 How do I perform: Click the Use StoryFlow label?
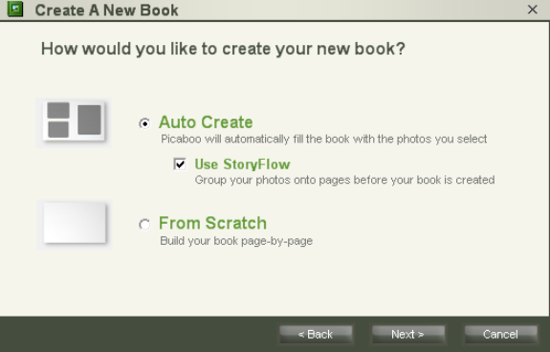coord(242,165)
